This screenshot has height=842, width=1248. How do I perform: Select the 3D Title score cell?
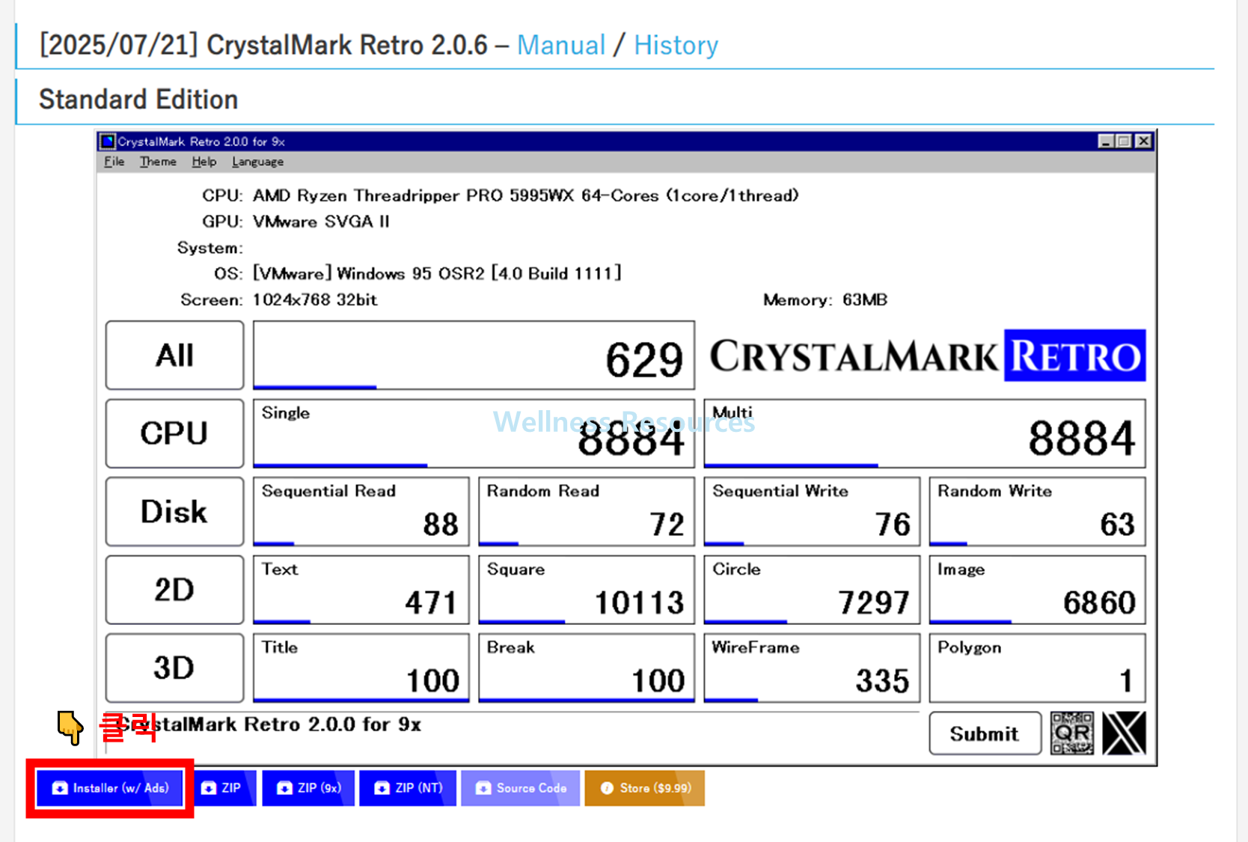pos(361,668)
